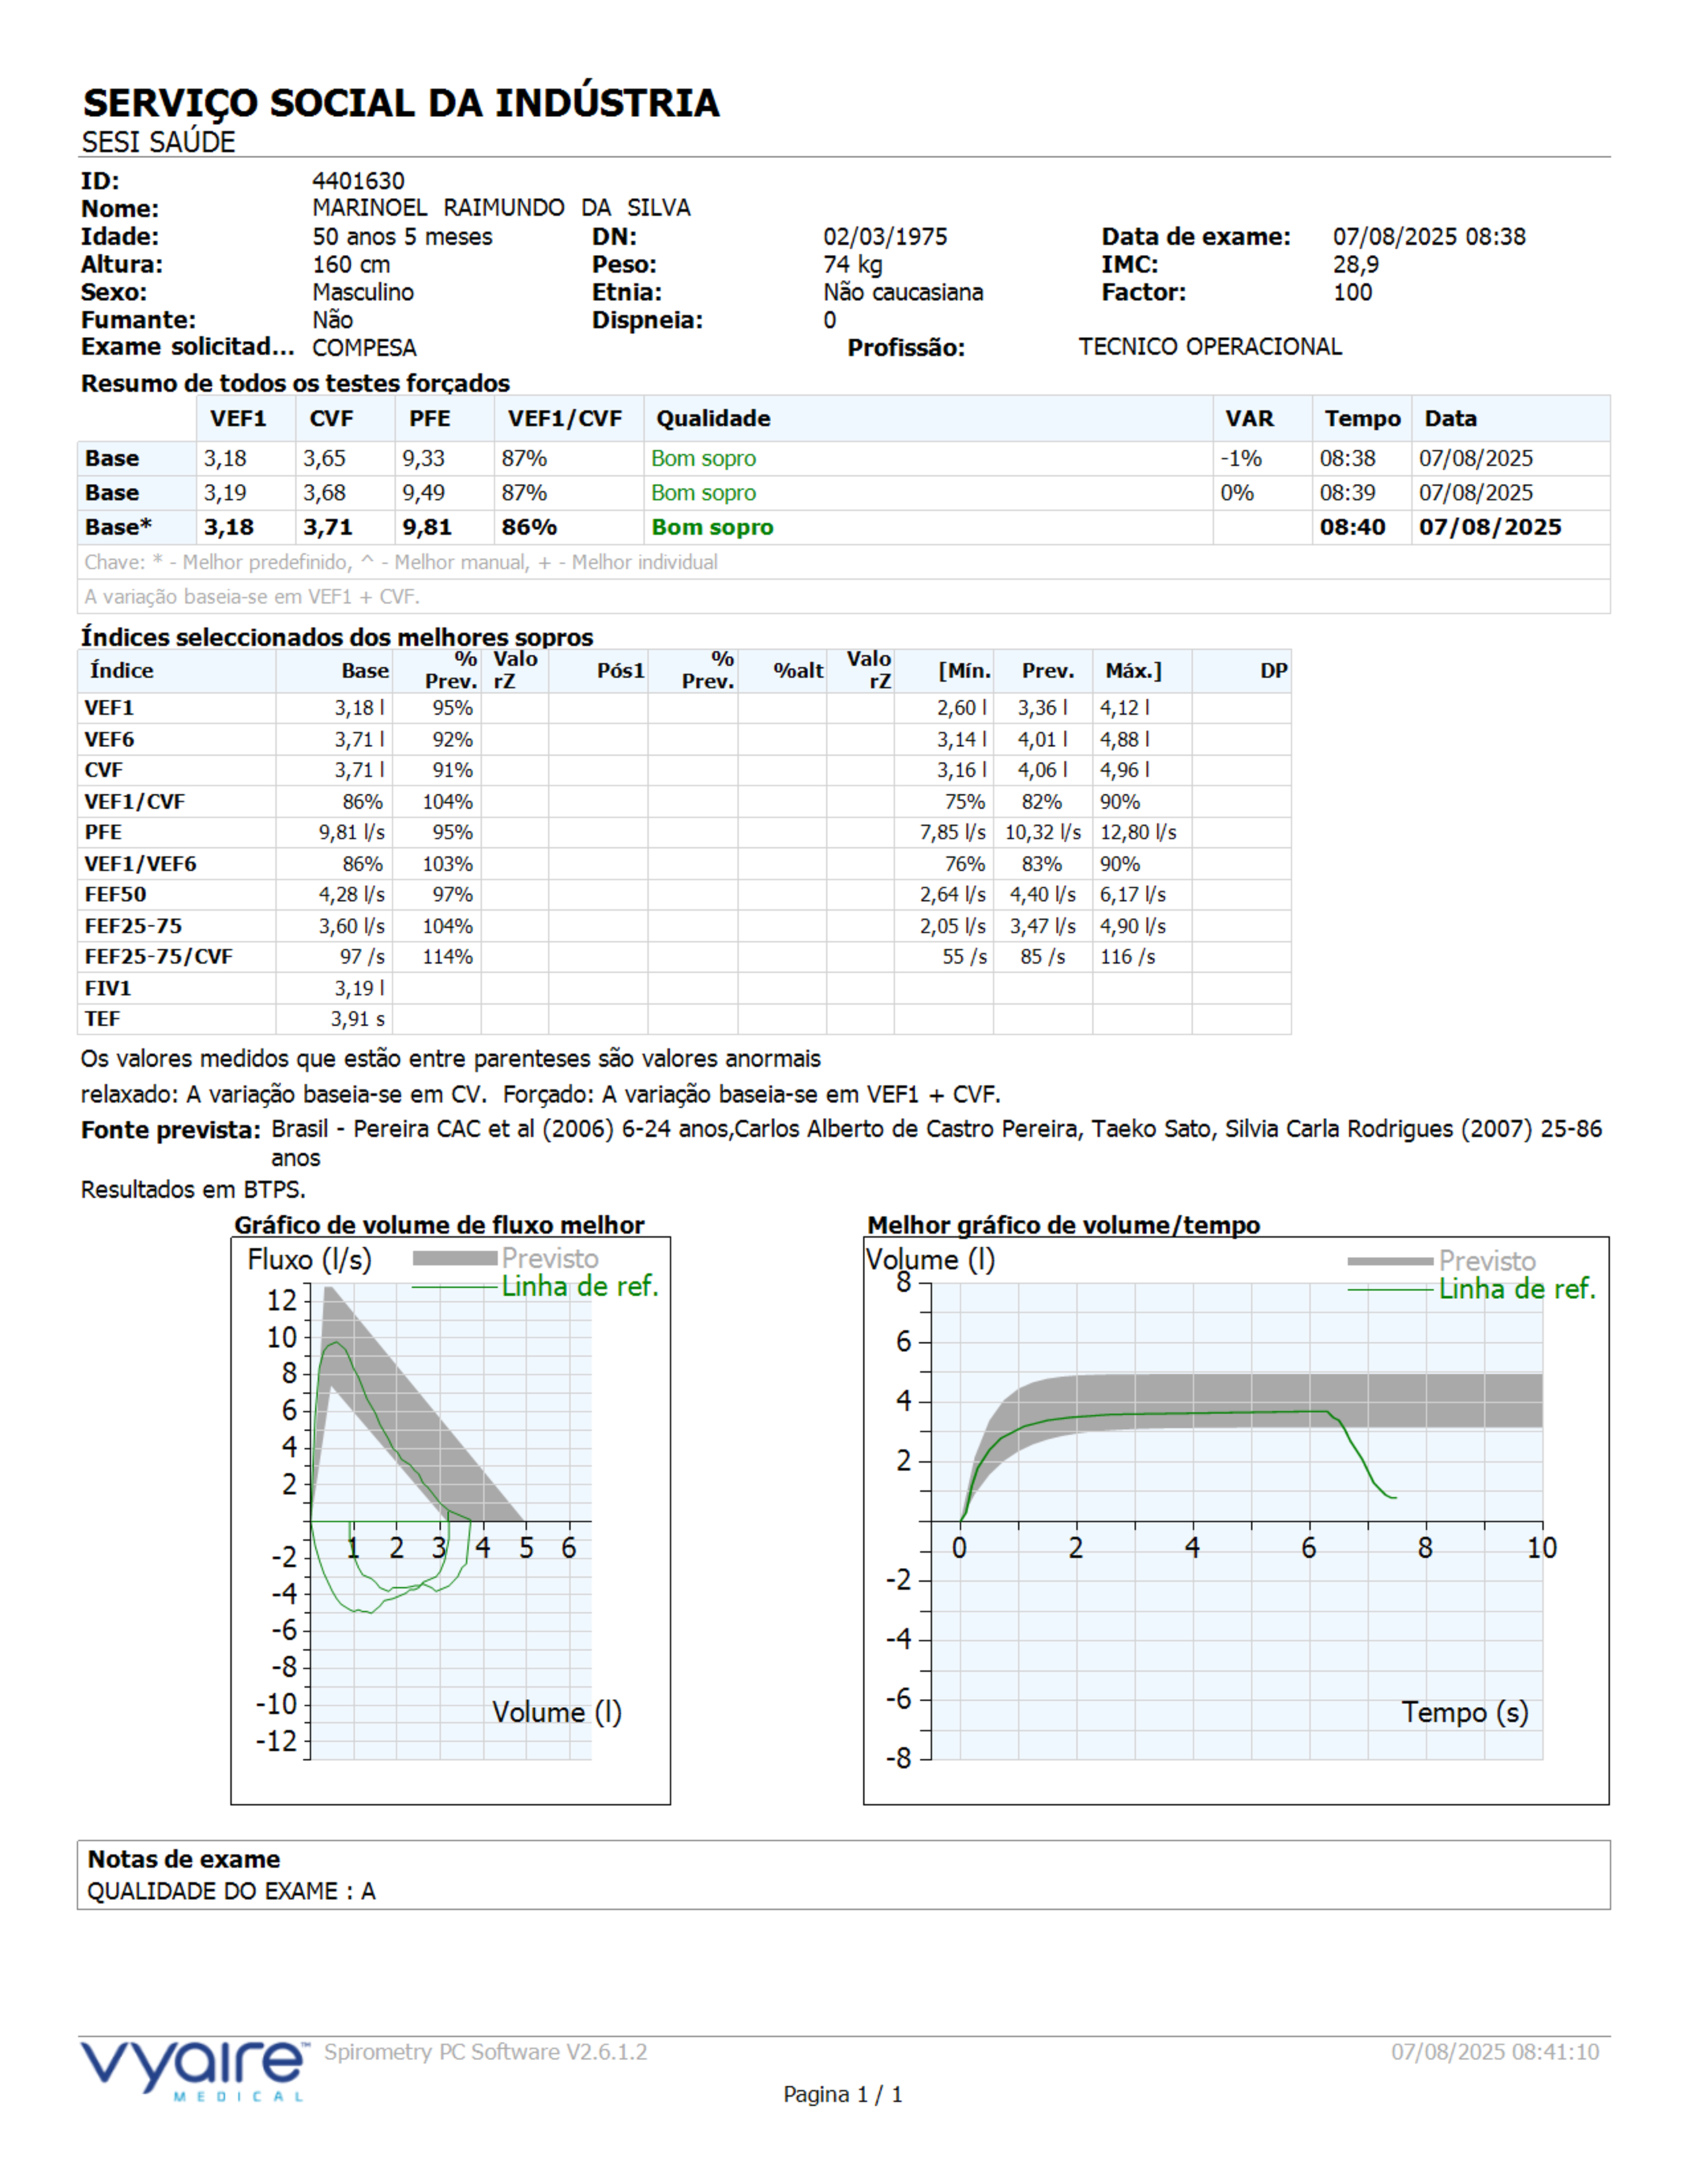Click the PFE base value 9,81 l/s

coord(351,833)
